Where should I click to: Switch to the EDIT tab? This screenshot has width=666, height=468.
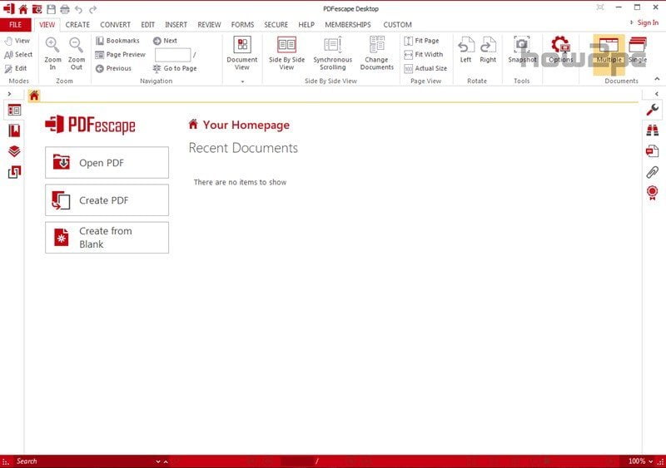148,25
